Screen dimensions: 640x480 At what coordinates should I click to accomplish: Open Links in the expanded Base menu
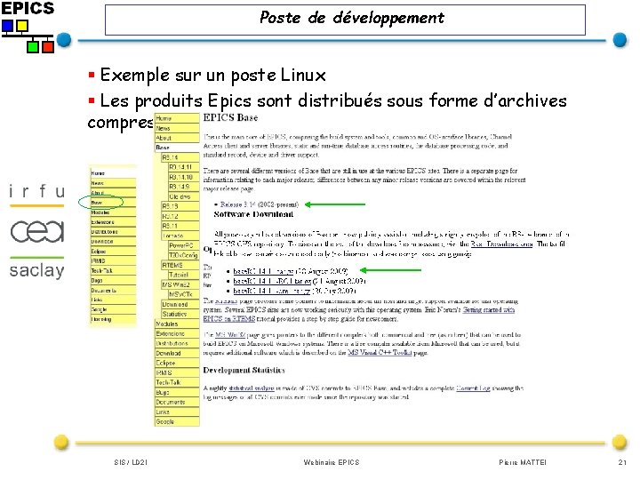pyautogui.click(x=177, y=412)
